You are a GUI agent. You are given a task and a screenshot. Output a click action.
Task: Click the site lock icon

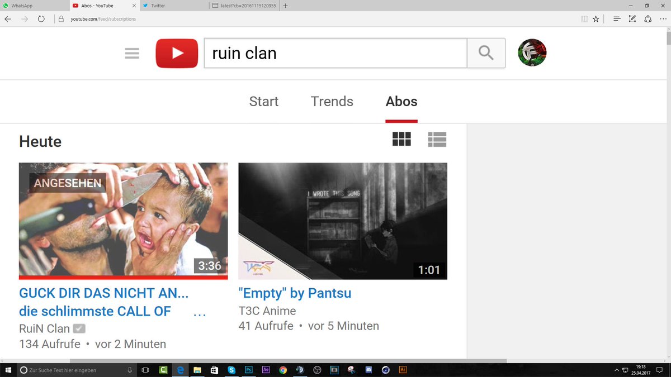tap(62, 18)
